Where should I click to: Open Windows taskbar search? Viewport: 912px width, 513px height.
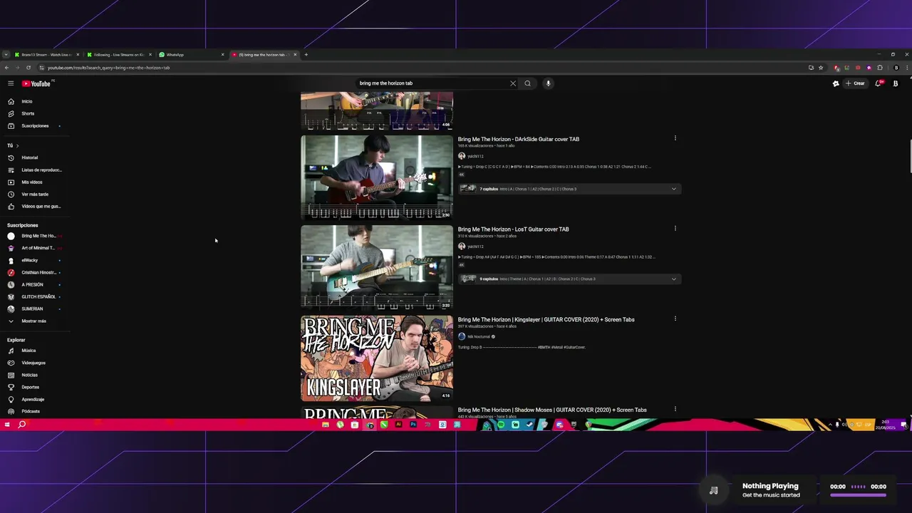[x=22, y=425]
